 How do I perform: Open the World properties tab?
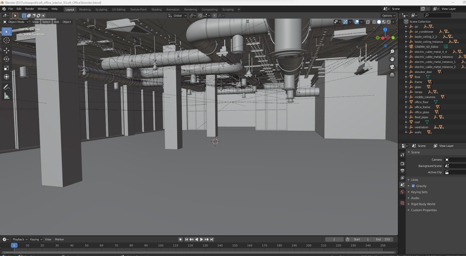[x=402, y=192]
